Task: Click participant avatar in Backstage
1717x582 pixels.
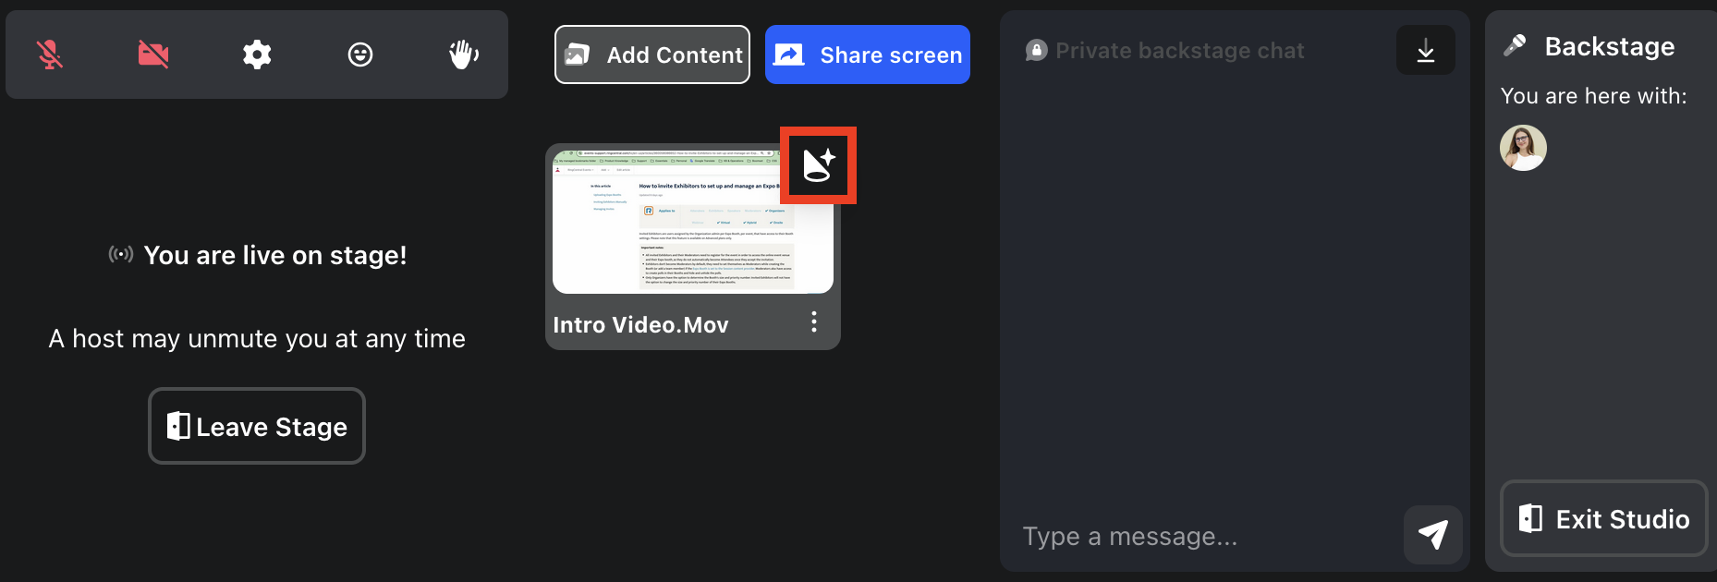Action: tap(1523, 148)
